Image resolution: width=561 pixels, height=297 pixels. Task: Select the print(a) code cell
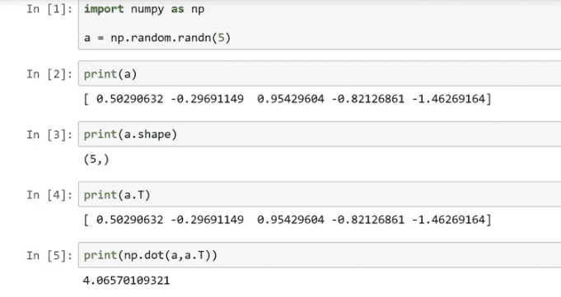[x=320, y=73]
